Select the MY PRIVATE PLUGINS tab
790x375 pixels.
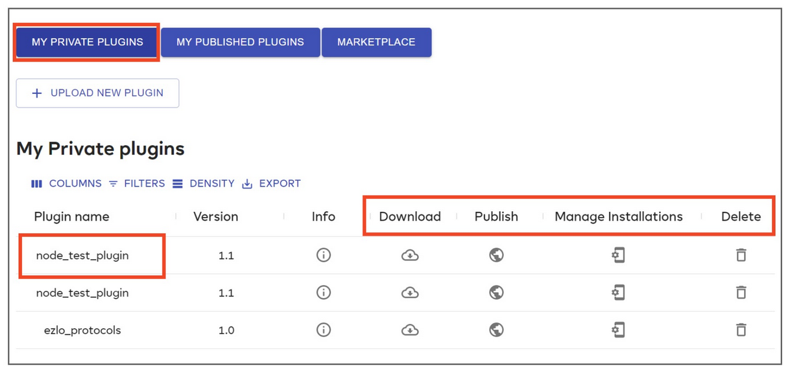pyautogui.click(x=87, y=41)
